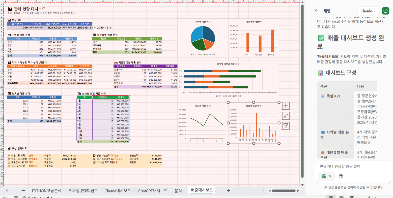Open the Claude model selector dropdown

(x=368, y=11)
